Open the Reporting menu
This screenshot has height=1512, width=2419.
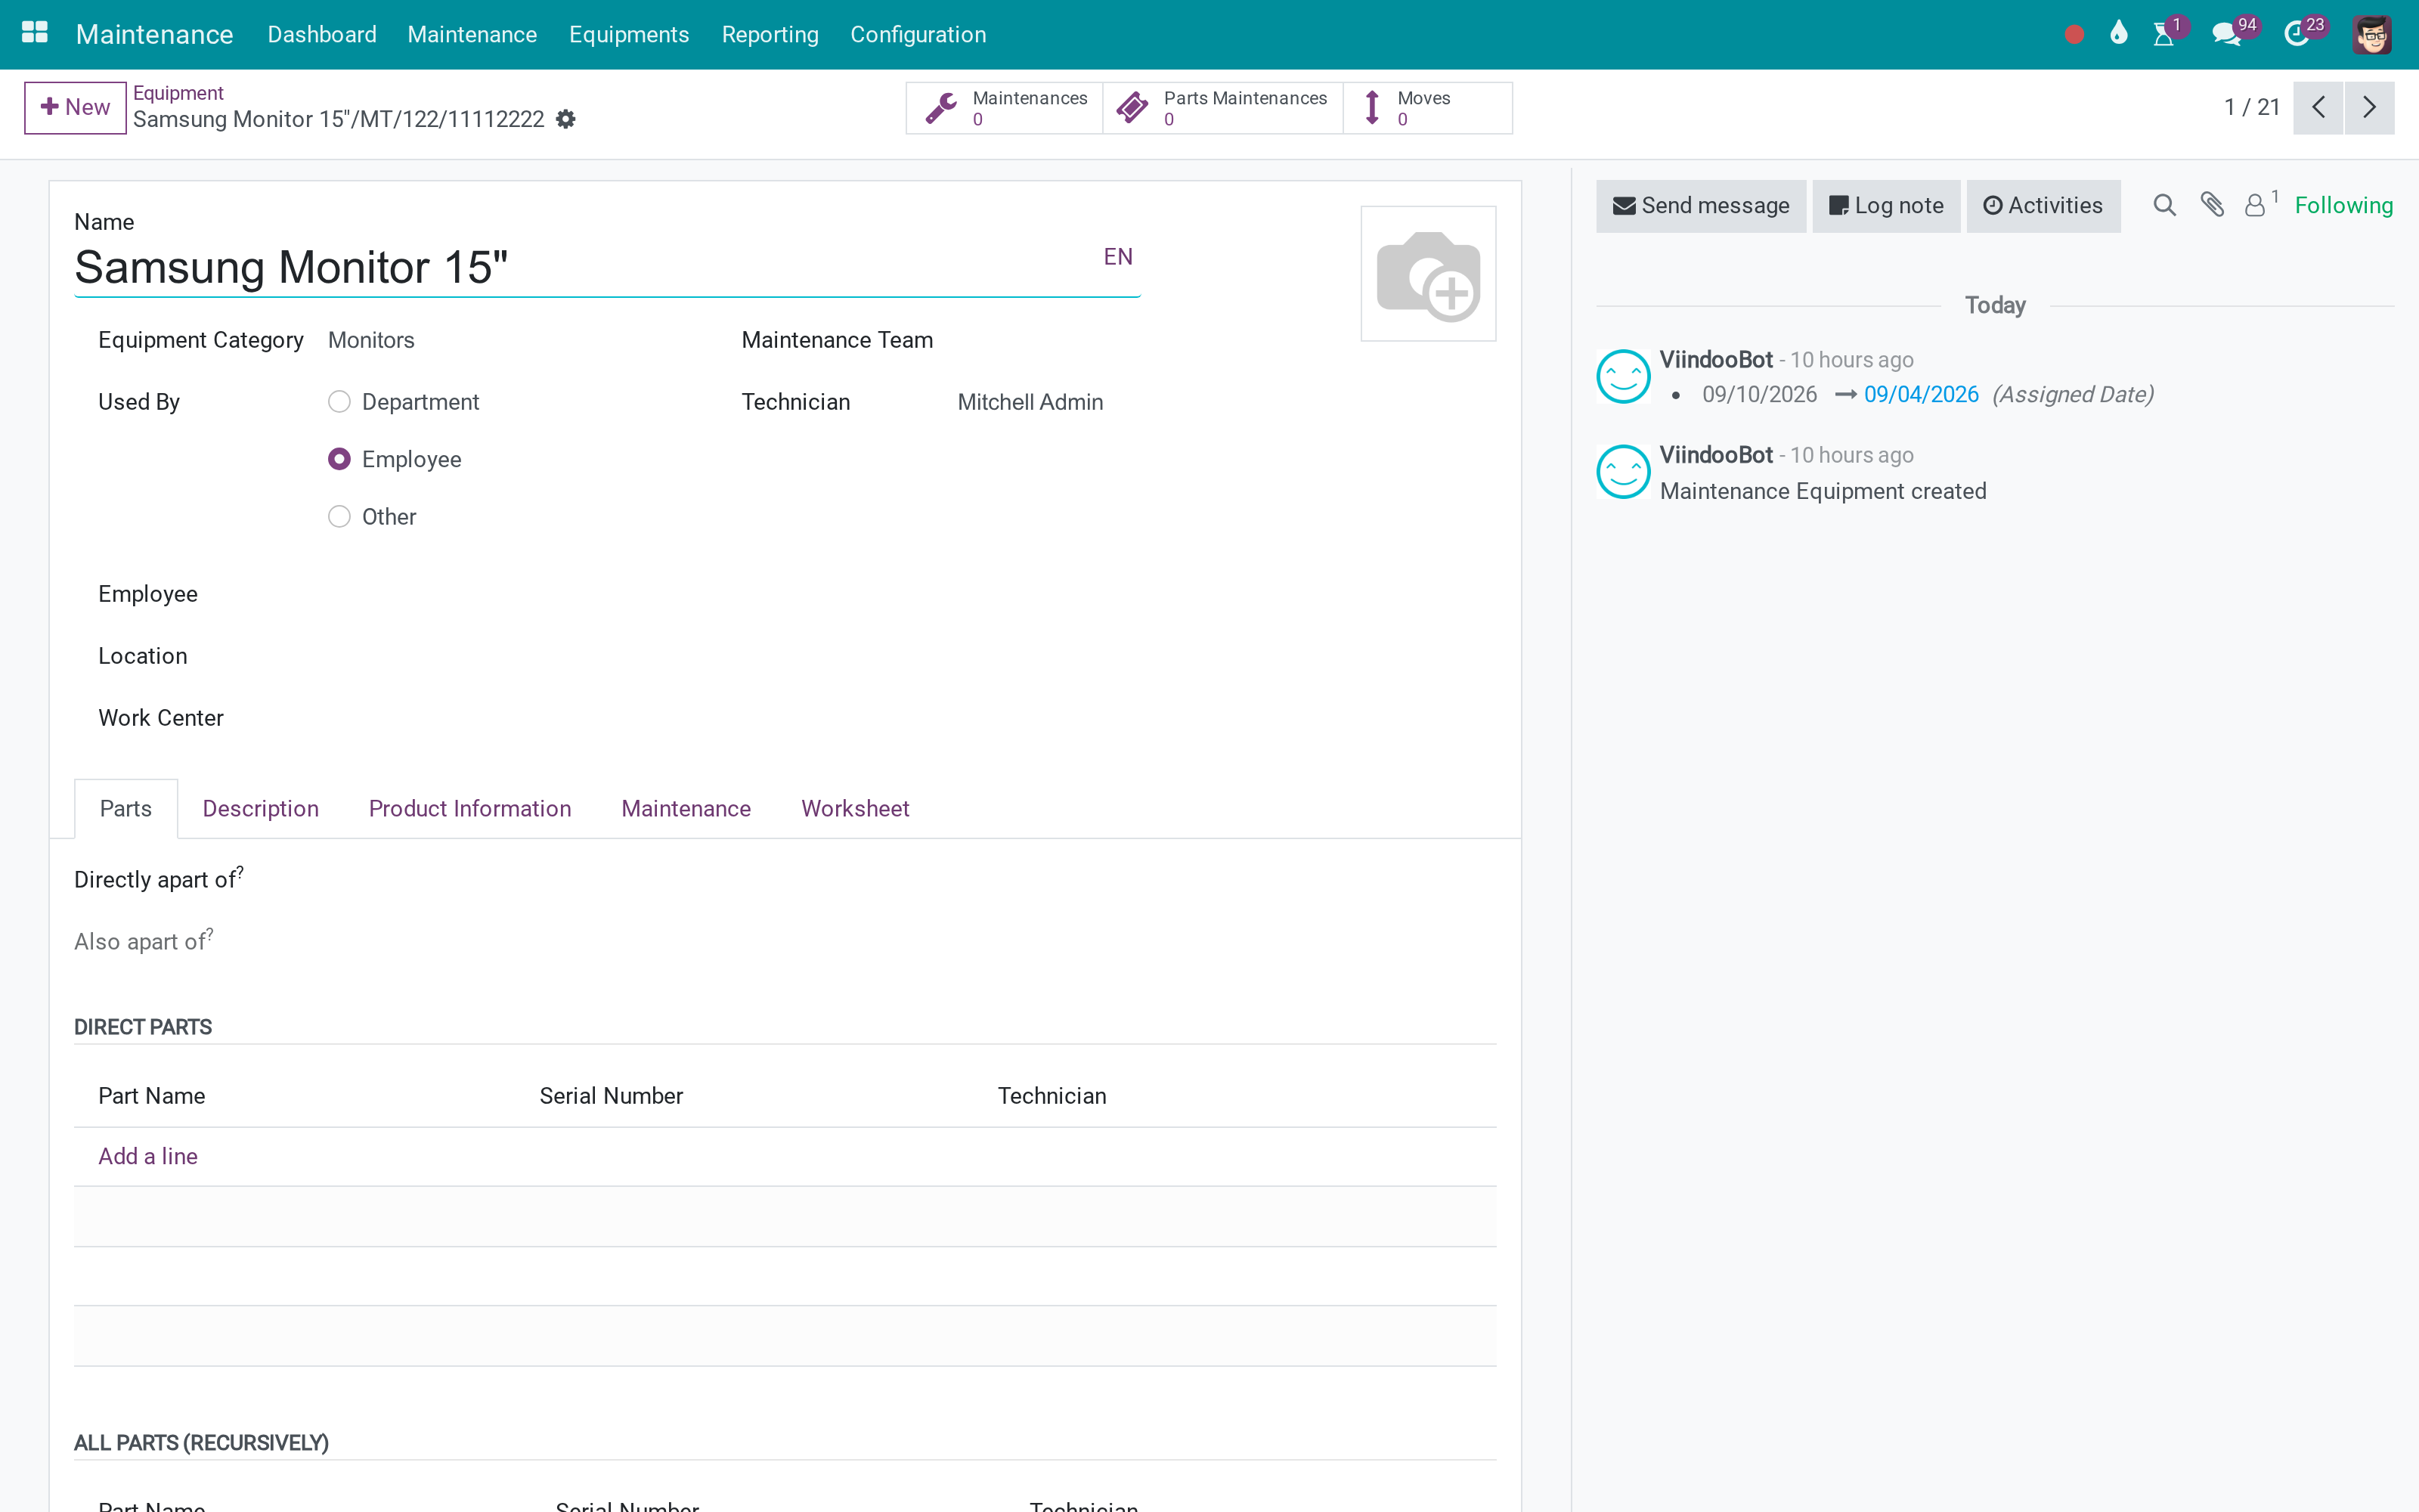770,35
